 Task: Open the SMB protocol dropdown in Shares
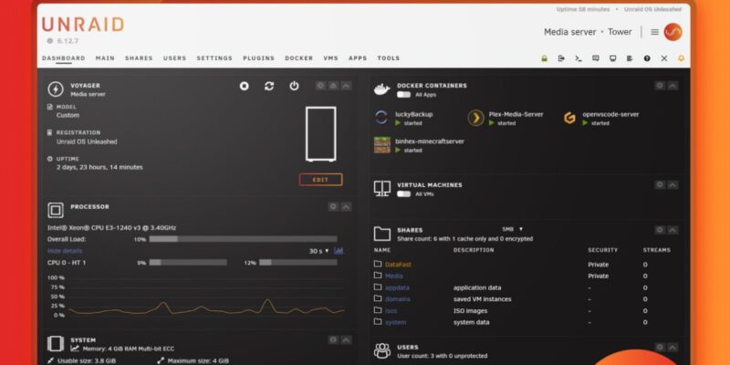pos(512,229)
